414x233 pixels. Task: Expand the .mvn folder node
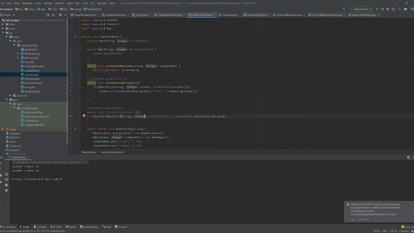3,28
